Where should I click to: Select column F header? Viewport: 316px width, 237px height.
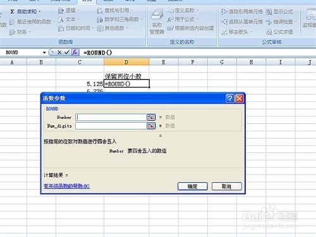click(193, 62)
